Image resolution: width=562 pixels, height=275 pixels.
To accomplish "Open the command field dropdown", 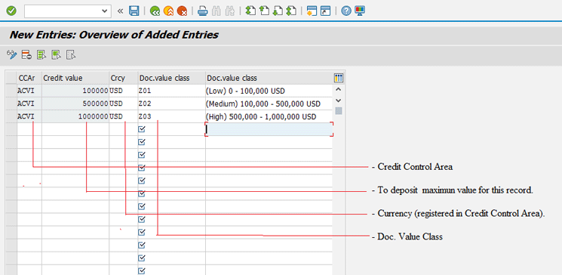I will pyautogui.click(x=104, y=11).
